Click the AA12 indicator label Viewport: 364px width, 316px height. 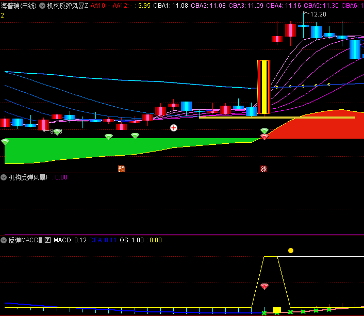coord(122,6)
